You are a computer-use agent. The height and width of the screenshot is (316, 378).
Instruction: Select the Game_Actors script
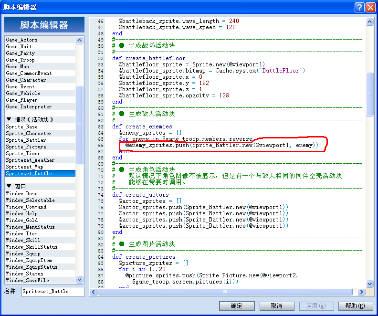pyautogui.click(x=40, y=40)
